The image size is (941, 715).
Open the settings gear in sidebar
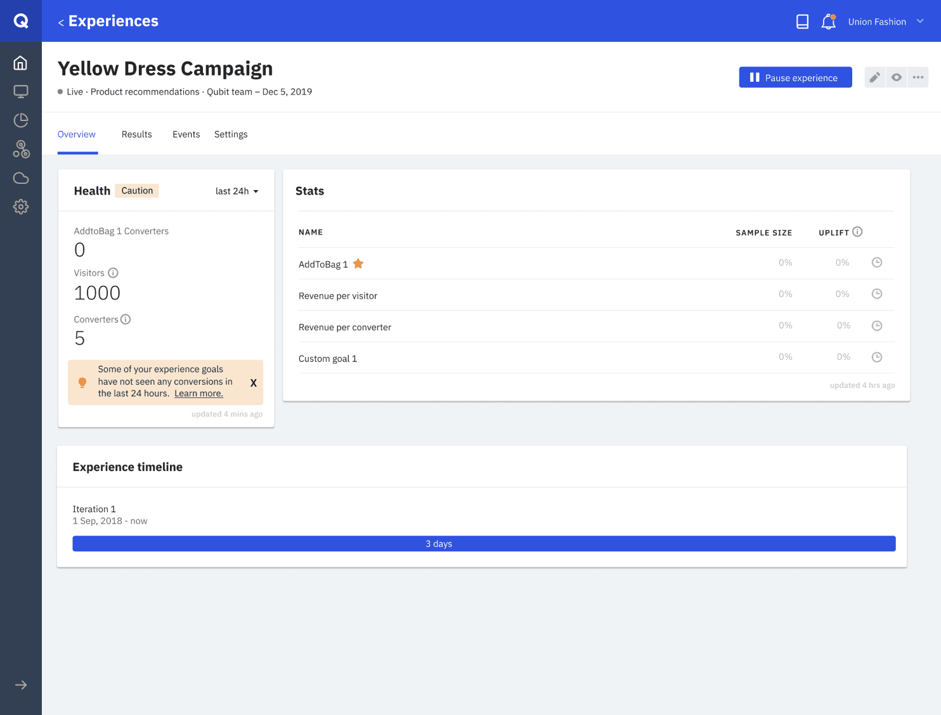coord(20,207)
